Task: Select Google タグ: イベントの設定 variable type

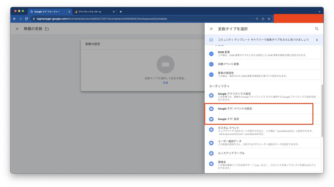Action: (x=265, y=109)
